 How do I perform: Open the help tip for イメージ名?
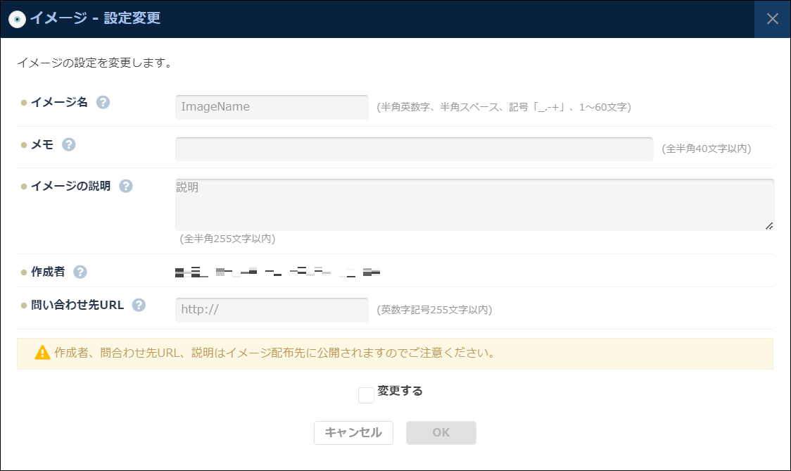click(x=103, y=102)
